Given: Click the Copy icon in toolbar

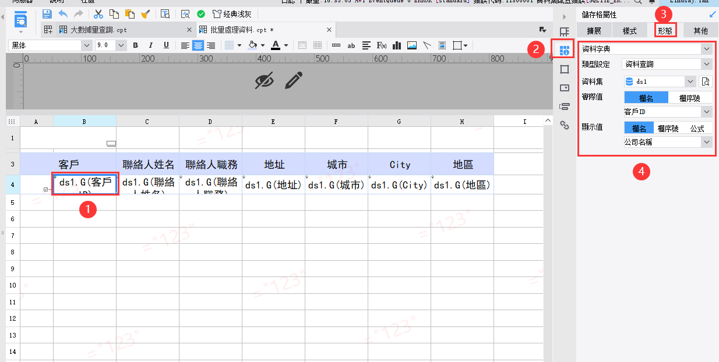Looking at the screenshot, I should (x=114, y=13).
